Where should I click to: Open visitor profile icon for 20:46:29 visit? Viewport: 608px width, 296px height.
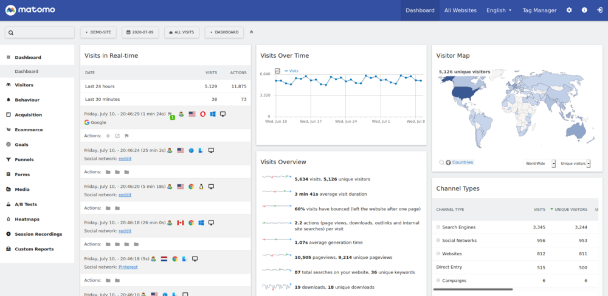click(181, 114)
